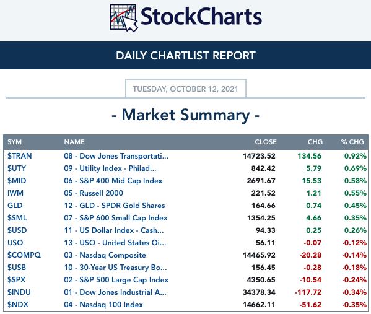Open the S&P 600 Small Cap Index link
The height and width of the screenshot is (314, 371).
(115, 217)
